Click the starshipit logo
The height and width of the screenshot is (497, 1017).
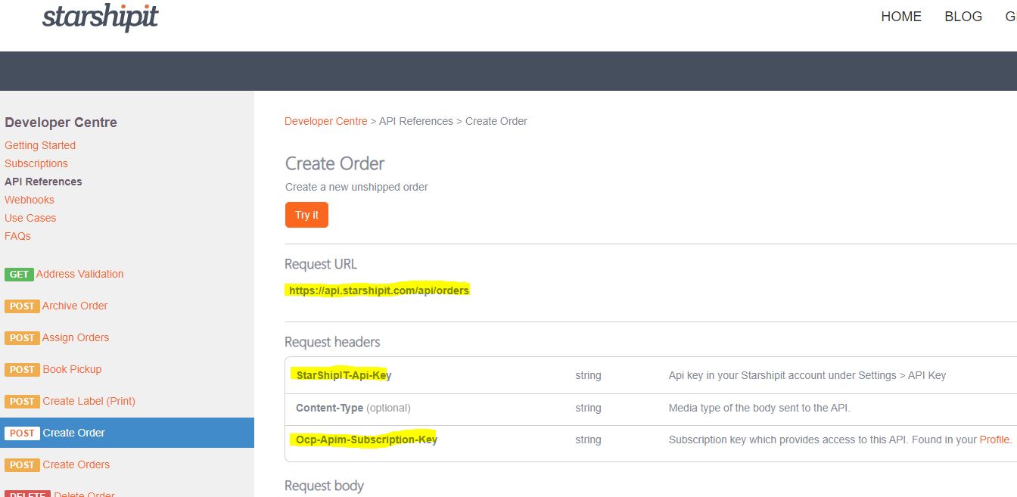100,17
